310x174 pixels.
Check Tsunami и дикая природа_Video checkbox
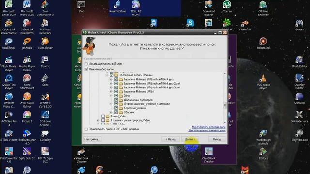click(103, 120)
